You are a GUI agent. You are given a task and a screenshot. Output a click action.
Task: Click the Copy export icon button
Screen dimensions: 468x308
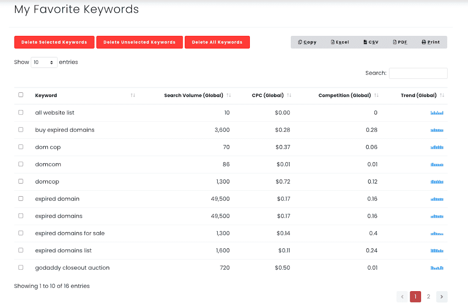pos(307,42)
